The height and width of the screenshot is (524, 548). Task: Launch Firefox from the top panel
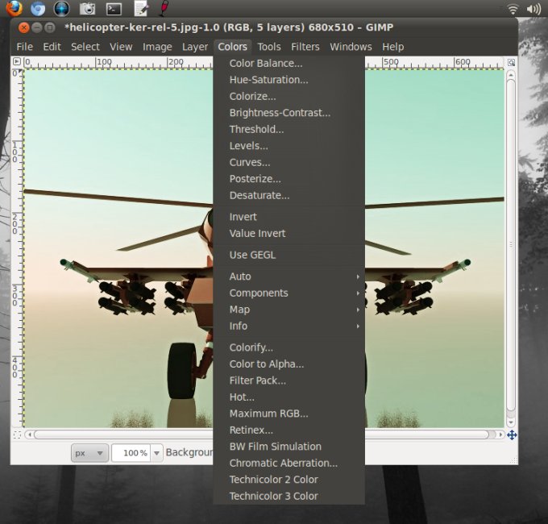[x=14, y=9]
